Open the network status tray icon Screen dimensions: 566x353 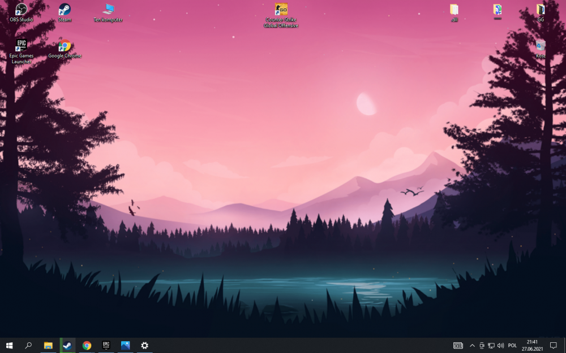pyautogui.click(x=491, y=346)
